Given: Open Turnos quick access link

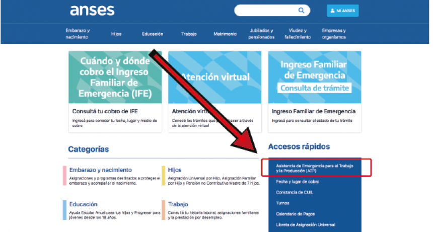Looking at the screenshot, I should pyautogui.click(x=282, y=203).
